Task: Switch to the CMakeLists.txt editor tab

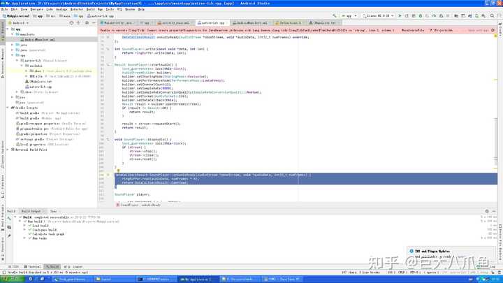Action: 322,23
